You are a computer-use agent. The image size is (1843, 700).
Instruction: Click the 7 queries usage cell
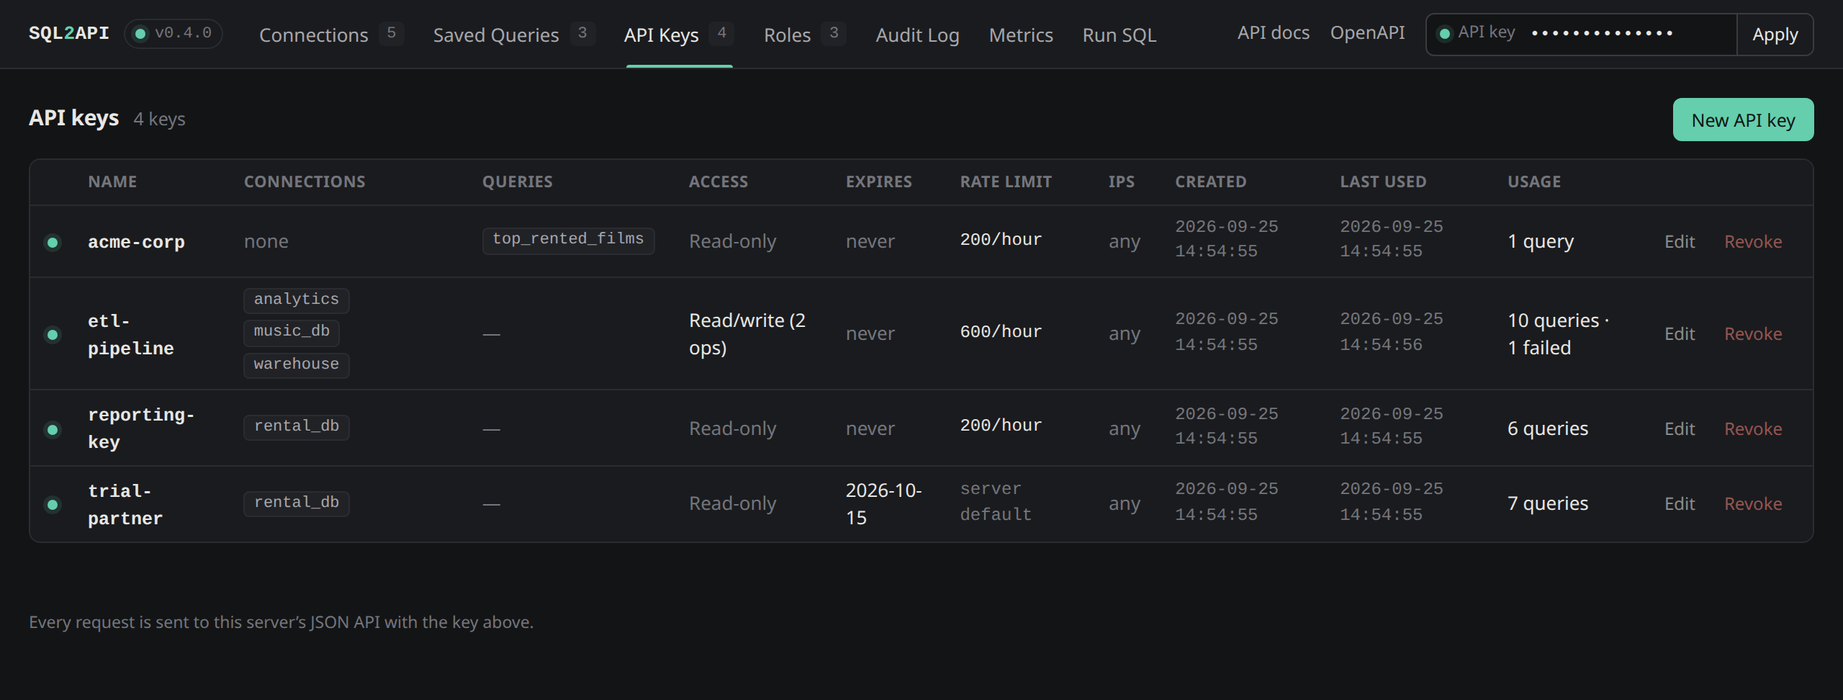point(1548,503)
